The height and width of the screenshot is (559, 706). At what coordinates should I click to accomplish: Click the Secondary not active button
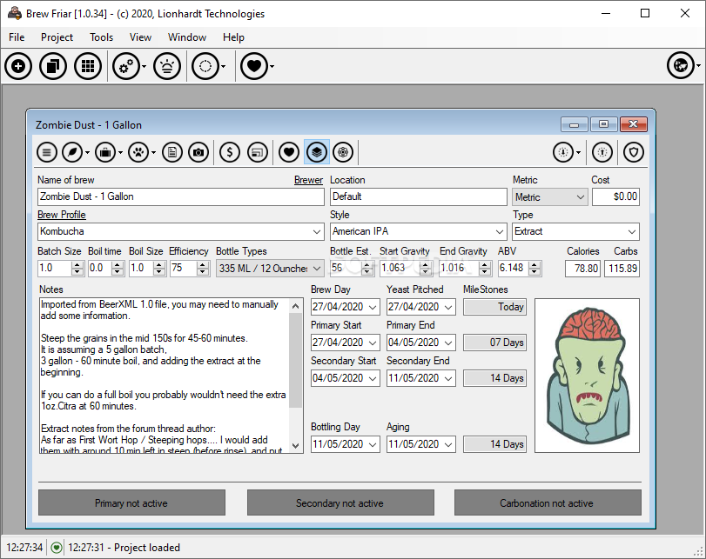[x=340, y=502]
